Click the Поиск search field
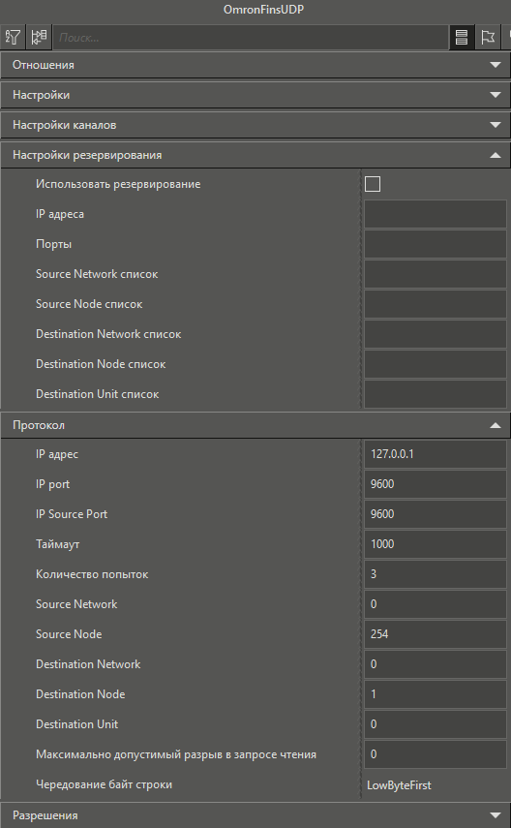 tap(252, 38)
